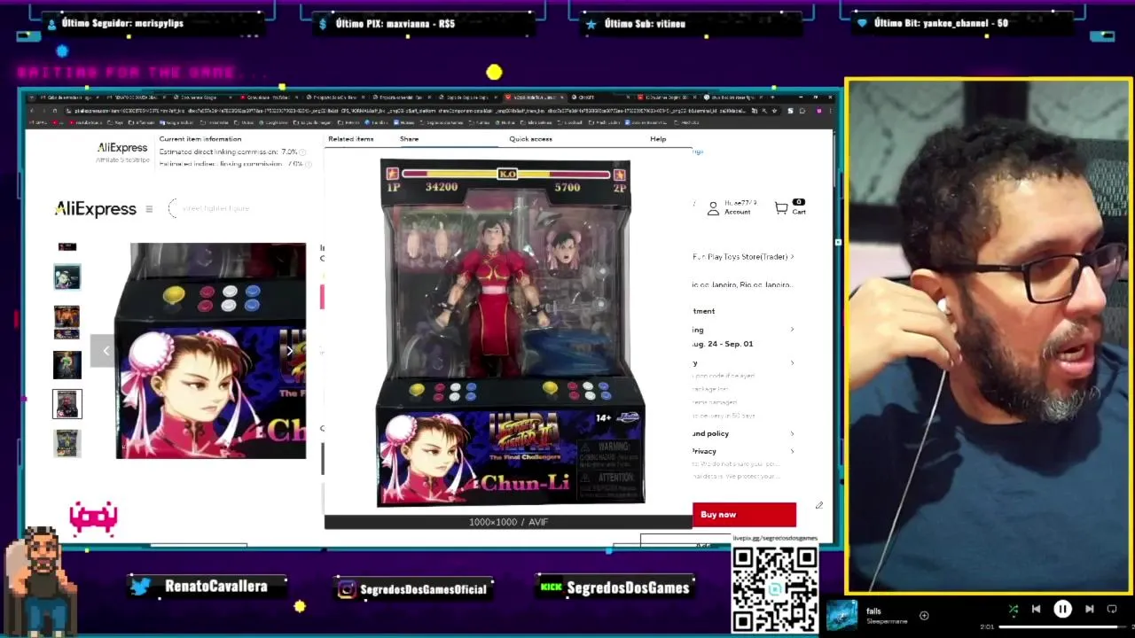This screenshot has height=638, width=1135.
Task: Click the AliExpress Affiliate logo in top bar
Action: coord(122,152)
